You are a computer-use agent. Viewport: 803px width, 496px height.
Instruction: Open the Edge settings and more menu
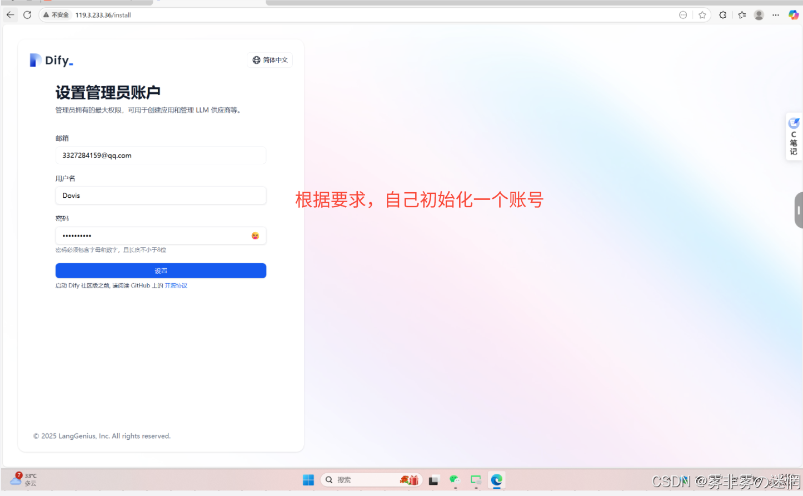(x=776, y=15)
